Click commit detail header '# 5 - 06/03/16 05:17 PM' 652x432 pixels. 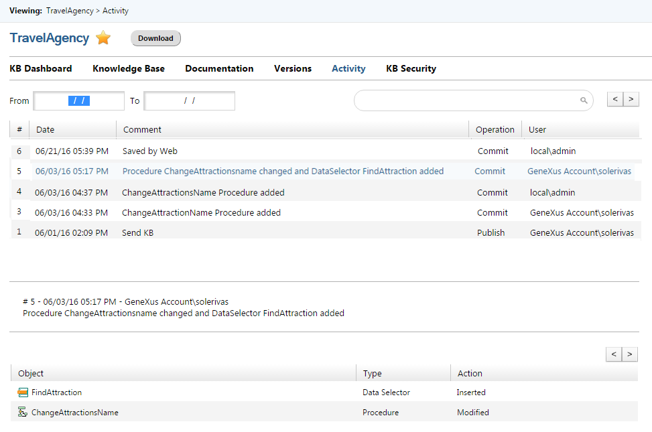coord(70,301)
